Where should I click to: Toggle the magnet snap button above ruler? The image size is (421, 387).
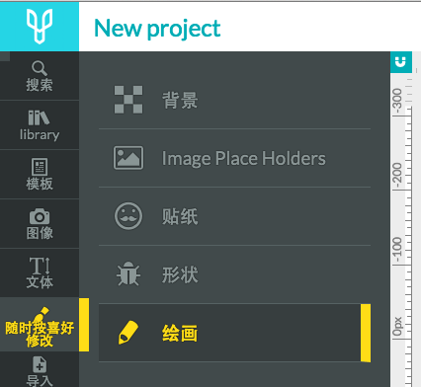[401, 62]
